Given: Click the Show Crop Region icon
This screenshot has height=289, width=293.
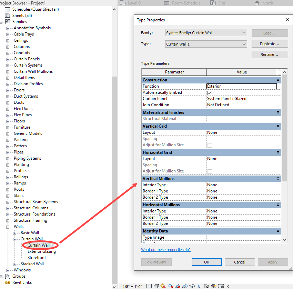Looking at the screenshot, I should coord(185,286).
